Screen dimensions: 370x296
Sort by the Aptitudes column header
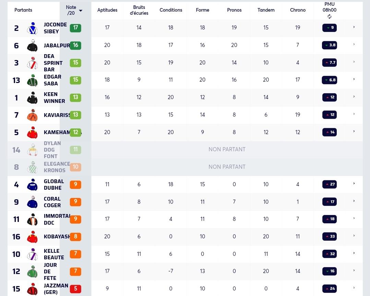[107, 10]
